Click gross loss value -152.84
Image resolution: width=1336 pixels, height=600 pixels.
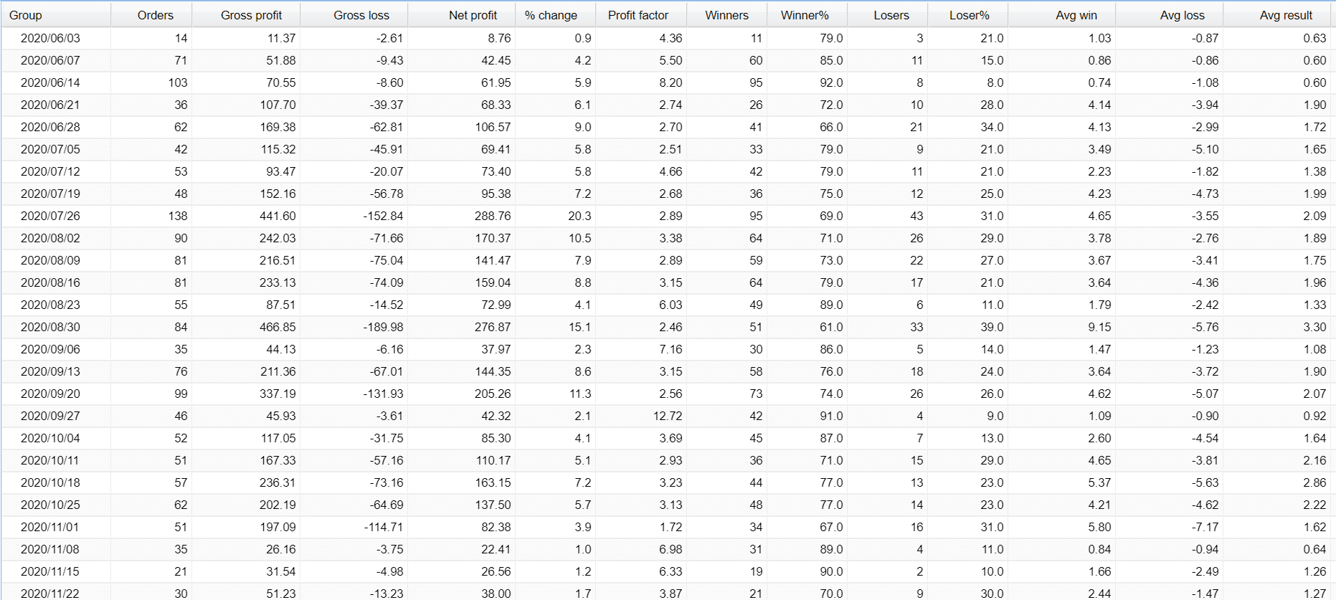[383, 216]
